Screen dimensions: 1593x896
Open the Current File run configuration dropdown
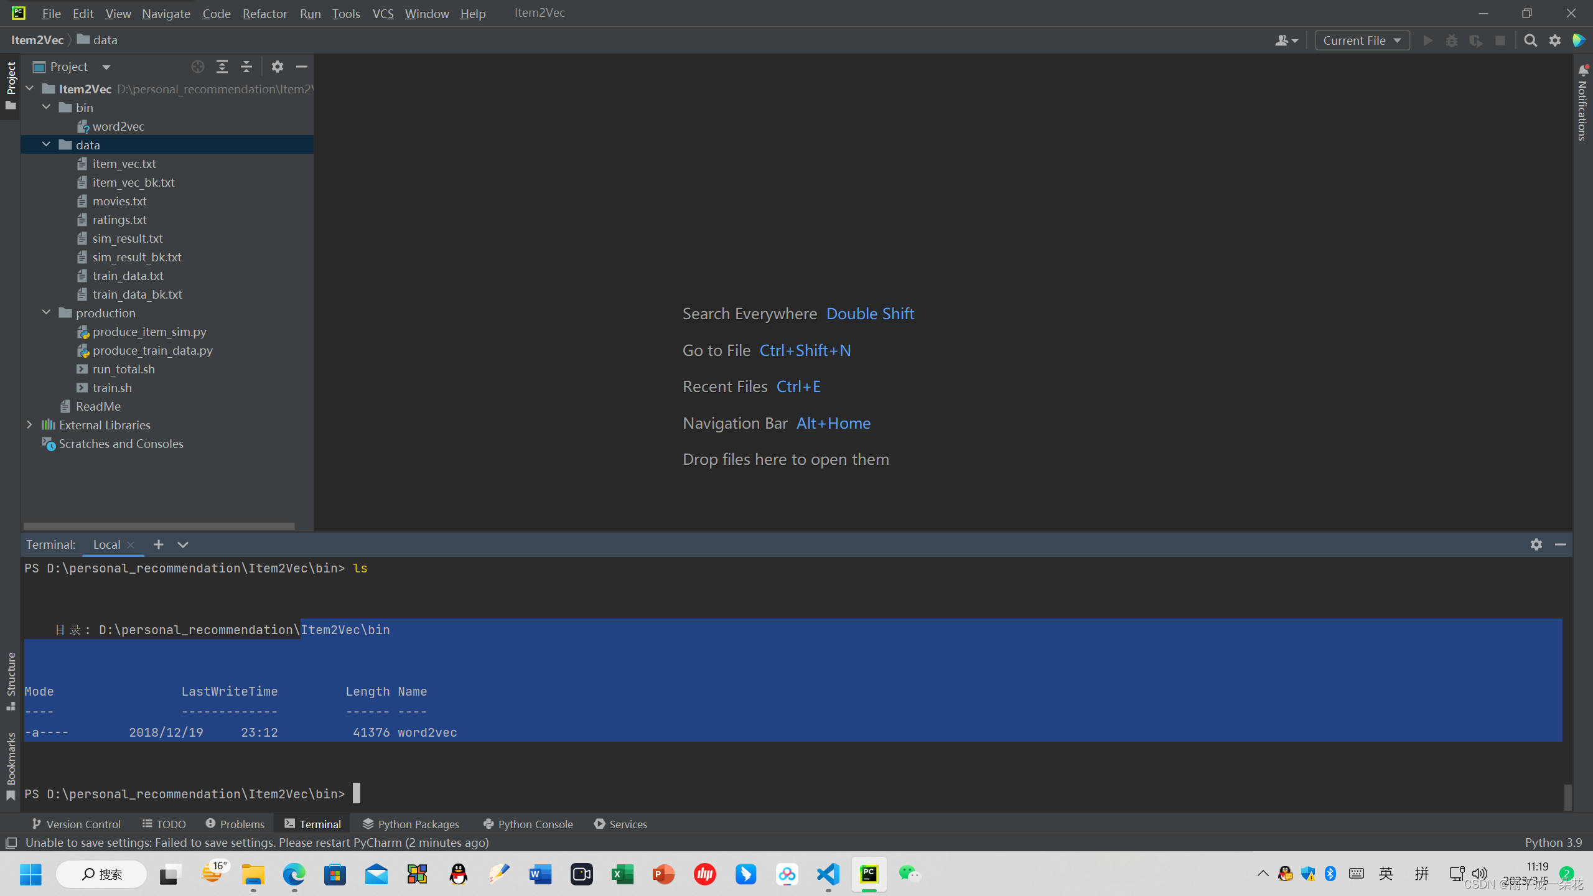pyautogui.click(x=1362, y=40)
